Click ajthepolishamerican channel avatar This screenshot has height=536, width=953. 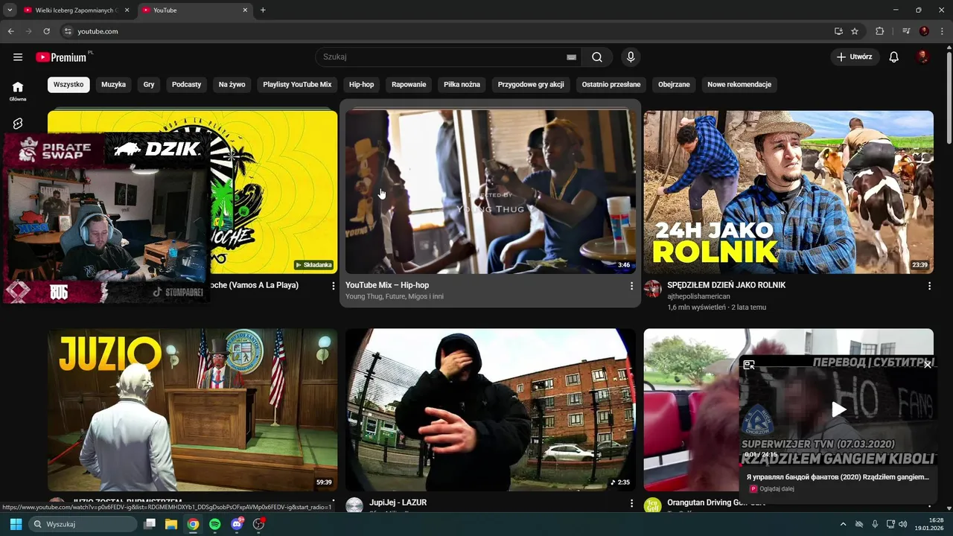tap(653, 289)
